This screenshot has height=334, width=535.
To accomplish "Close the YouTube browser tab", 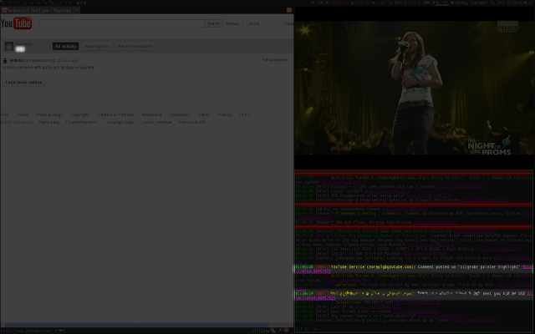I will (x=77, y=10).
